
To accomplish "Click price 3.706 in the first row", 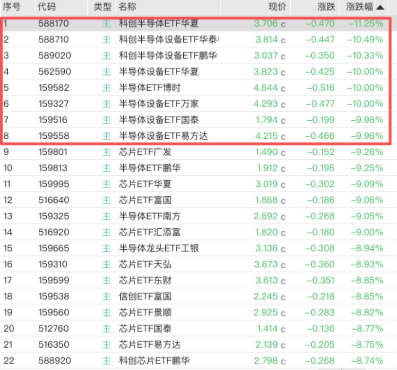I will (266, 23).
